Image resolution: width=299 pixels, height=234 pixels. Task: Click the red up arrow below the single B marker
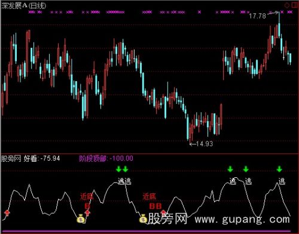click(87, 213)
